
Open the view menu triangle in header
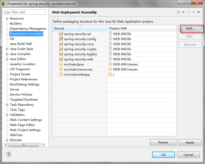pos(199,12)
